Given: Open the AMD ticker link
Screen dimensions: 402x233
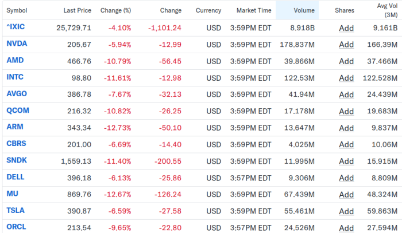Looking at the screenshot, I should (x=15, y=60).
